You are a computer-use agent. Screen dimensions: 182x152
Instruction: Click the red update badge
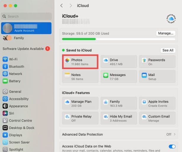click(48, 48)
